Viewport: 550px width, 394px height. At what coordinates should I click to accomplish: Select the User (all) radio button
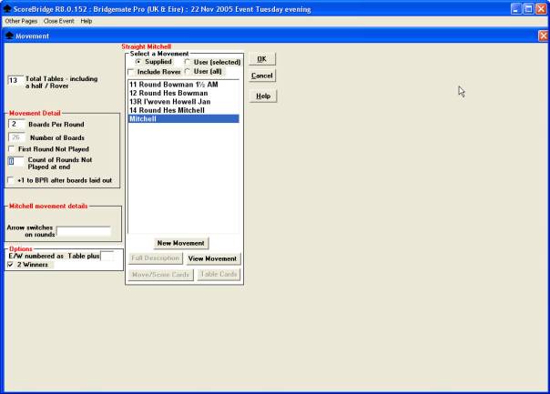point(188,71)
